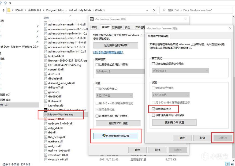
Task: Click the large icons view button
Action: (x=233, y=164)
